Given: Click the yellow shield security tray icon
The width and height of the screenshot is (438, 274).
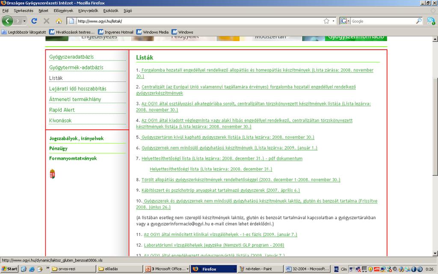Looking at the screenshot, I should coord(370,269).
